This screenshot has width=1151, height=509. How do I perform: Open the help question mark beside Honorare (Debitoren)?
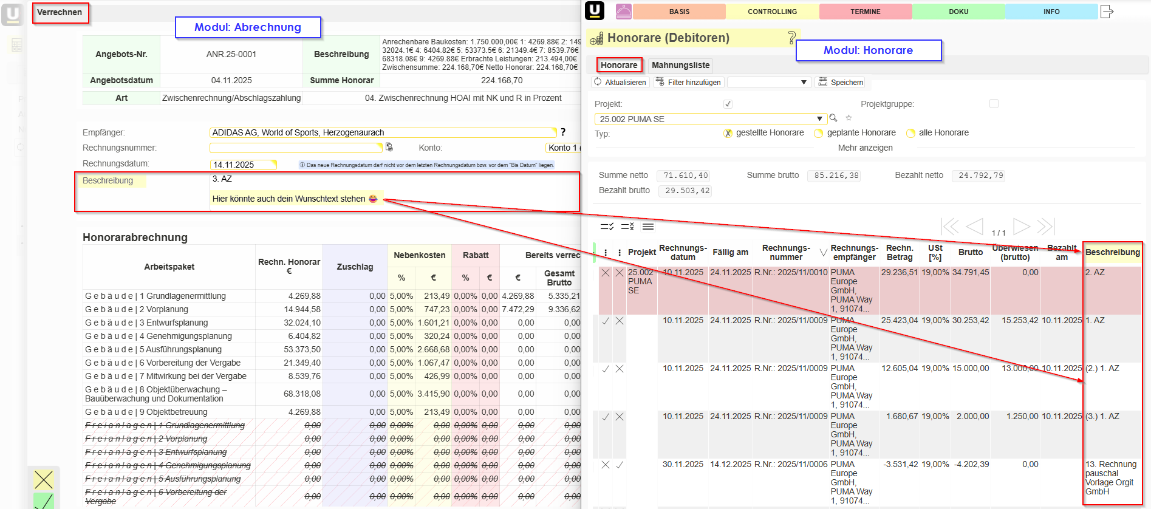791,38
